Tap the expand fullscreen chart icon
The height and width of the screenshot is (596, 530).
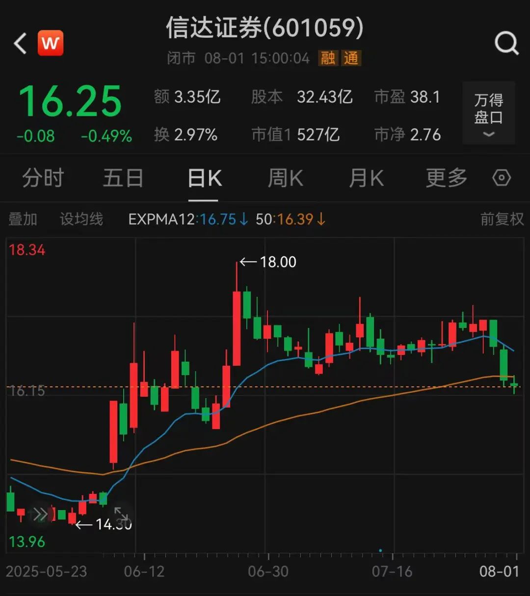(x=121, y=515)
